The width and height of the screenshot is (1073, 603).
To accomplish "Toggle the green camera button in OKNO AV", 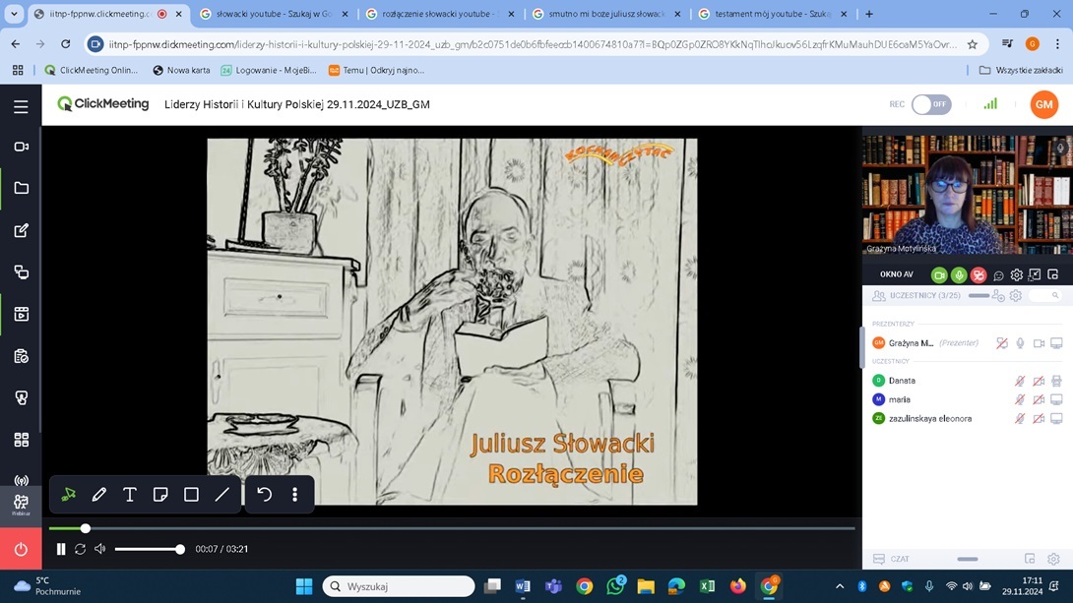I will [939, 274].
